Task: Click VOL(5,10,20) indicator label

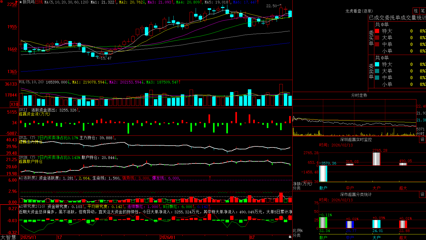Action: (x=31, y=82)
